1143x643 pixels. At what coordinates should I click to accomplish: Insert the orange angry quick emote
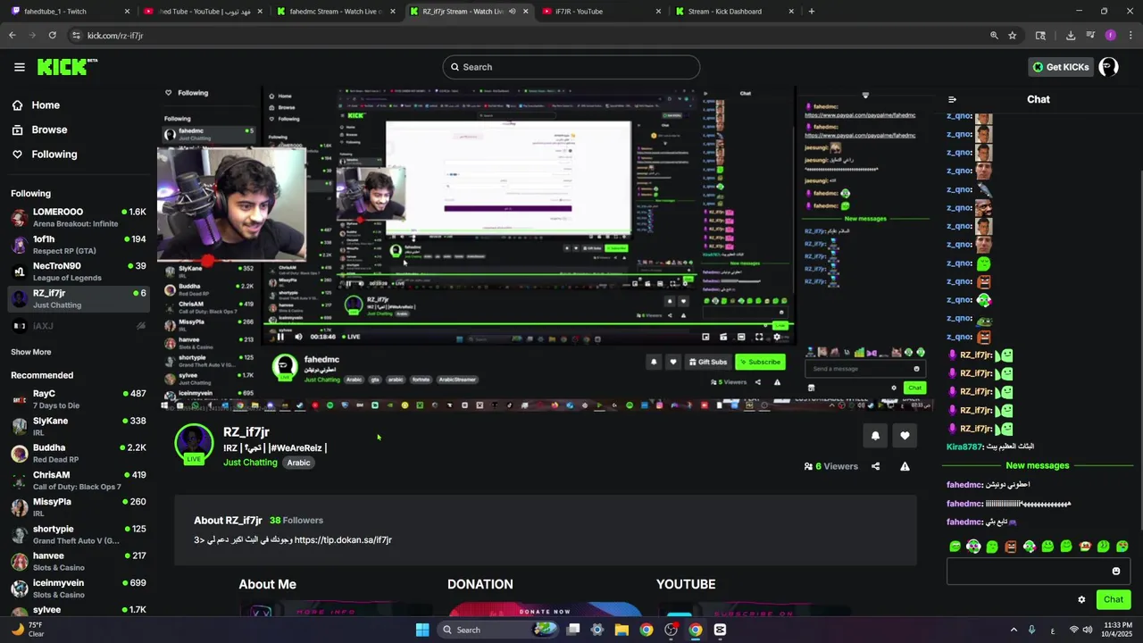click(x=1011, y=547)
